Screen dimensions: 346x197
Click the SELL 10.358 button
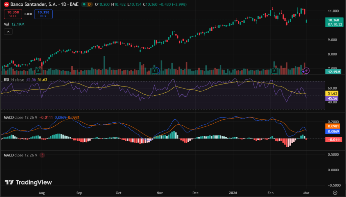click(13, 14)
